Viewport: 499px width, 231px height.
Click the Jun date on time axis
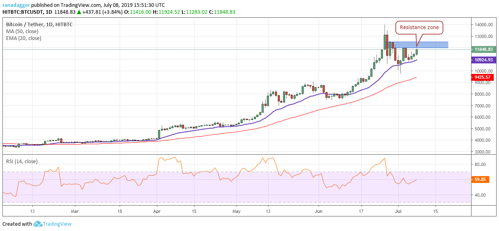(319, 211)
